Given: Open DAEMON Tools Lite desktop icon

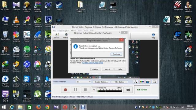Looking at the screenshot, I should (x=6, y=81).
